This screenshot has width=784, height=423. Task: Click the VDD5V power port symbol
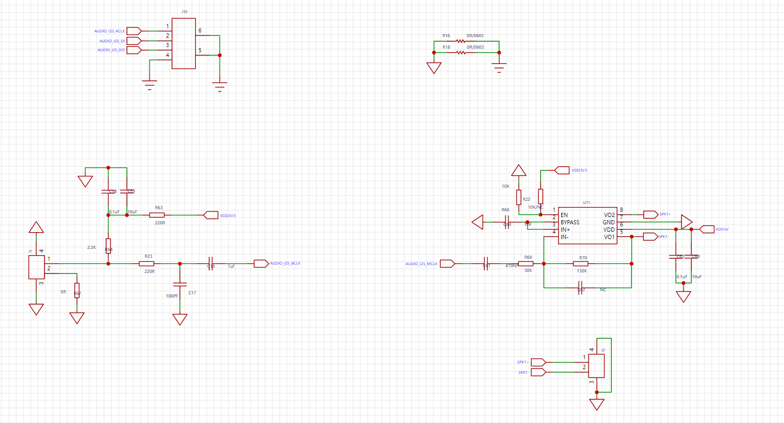coord(707,229)
